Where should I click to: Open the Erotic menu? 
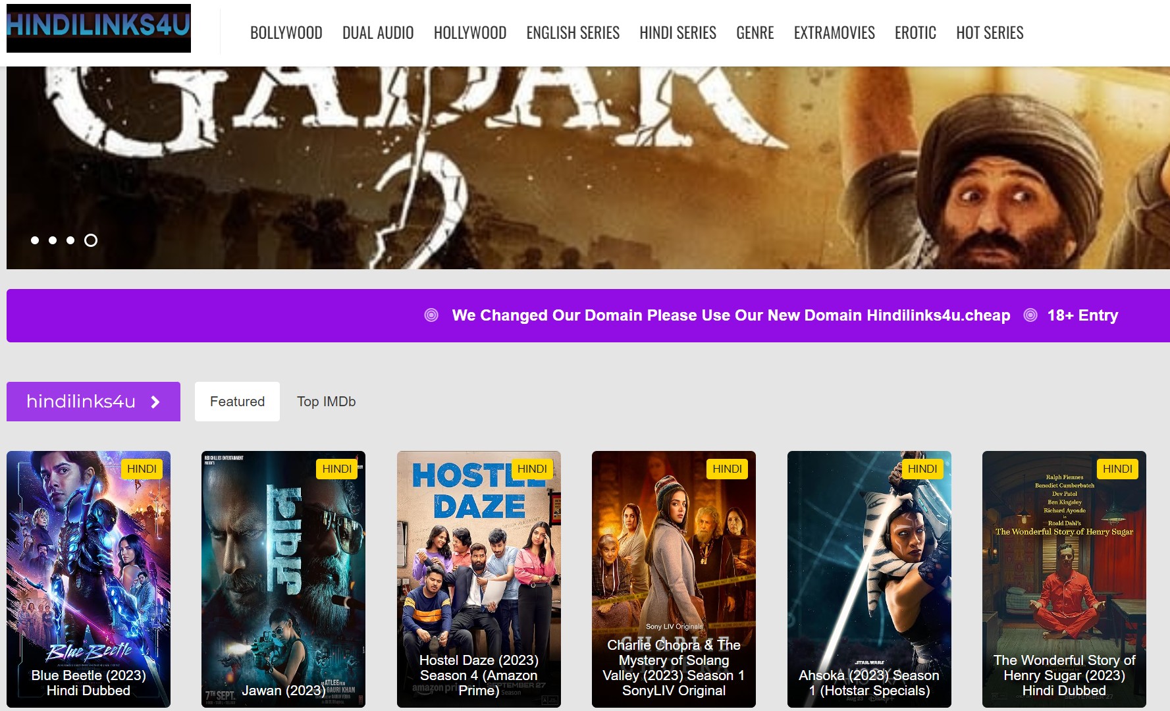[x=915, y=33]
